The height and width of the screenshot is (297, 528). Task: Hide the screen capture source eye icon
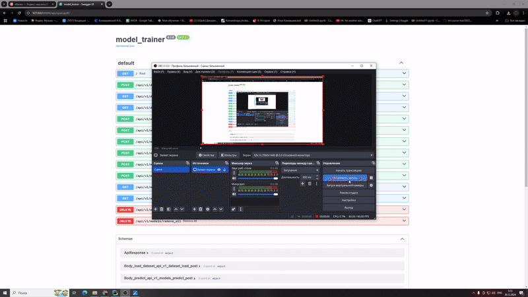click(x=219, y=170)
